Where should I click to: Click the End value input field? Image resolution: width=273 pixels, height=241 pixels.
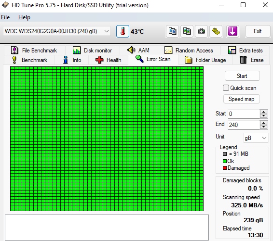coord(244,125)
